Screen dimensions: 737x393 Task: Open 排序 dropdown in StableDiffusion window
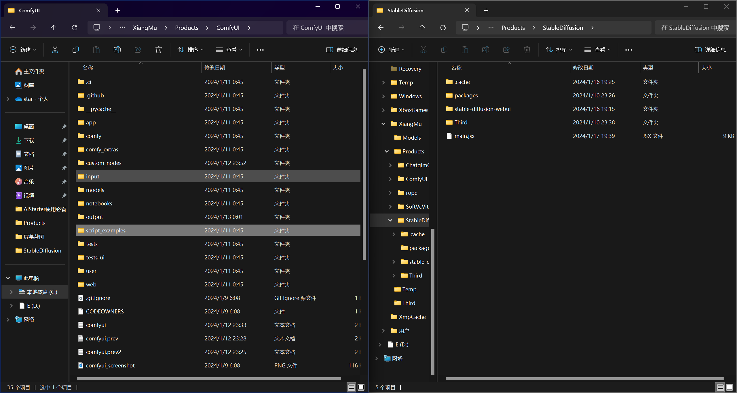[x=559, y=50]
